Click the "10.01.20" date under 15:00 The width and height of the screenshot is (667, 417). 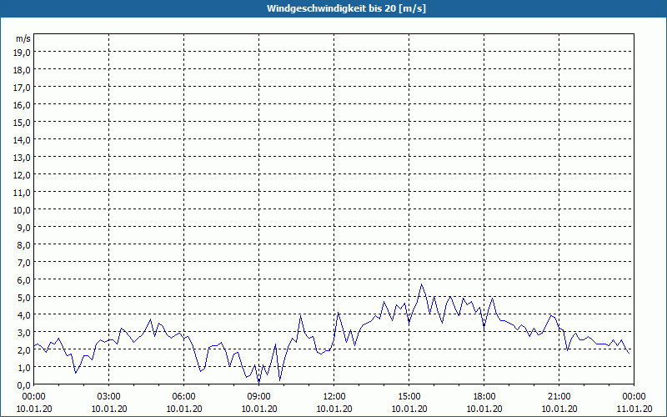tap(409, 409)
